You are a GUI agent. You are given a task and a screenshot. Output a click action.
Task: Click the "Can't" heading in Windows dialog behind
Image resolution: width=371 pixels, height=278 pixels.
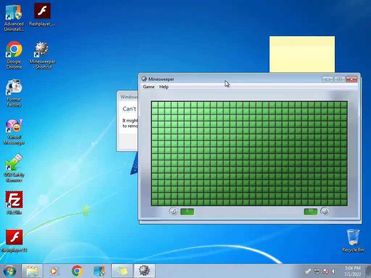pyautogui.click(x=129, y=109)
